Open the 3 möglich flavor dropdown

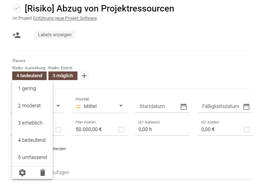click(63, 76)
